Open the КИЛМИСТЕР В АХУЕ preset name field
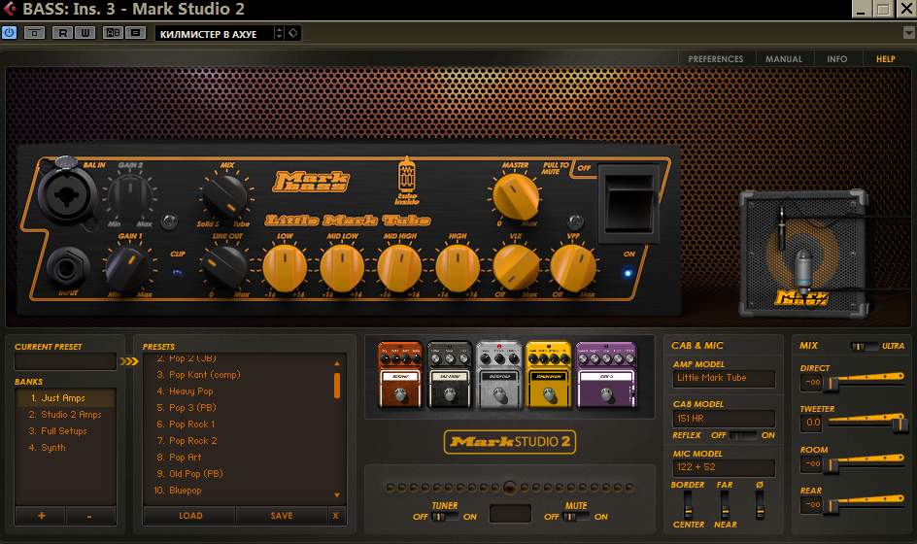 (x=214, y=34)
